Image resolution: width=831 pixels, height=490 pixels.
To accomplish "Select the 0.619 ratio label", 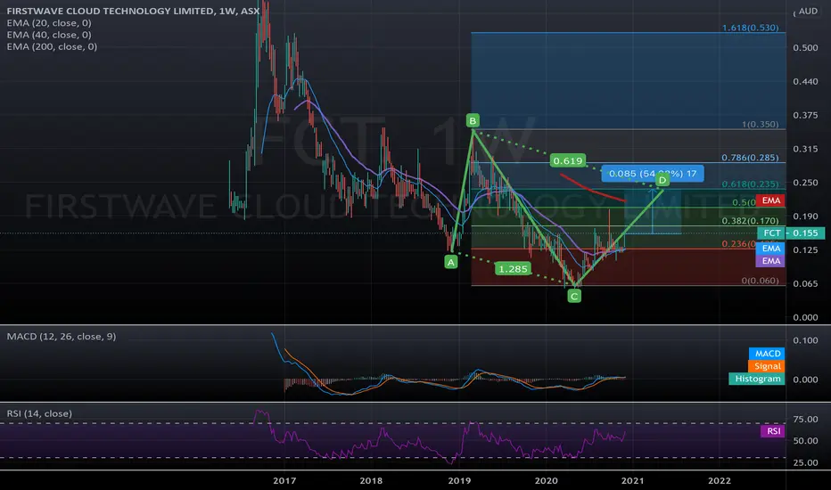I will [568, 160].
